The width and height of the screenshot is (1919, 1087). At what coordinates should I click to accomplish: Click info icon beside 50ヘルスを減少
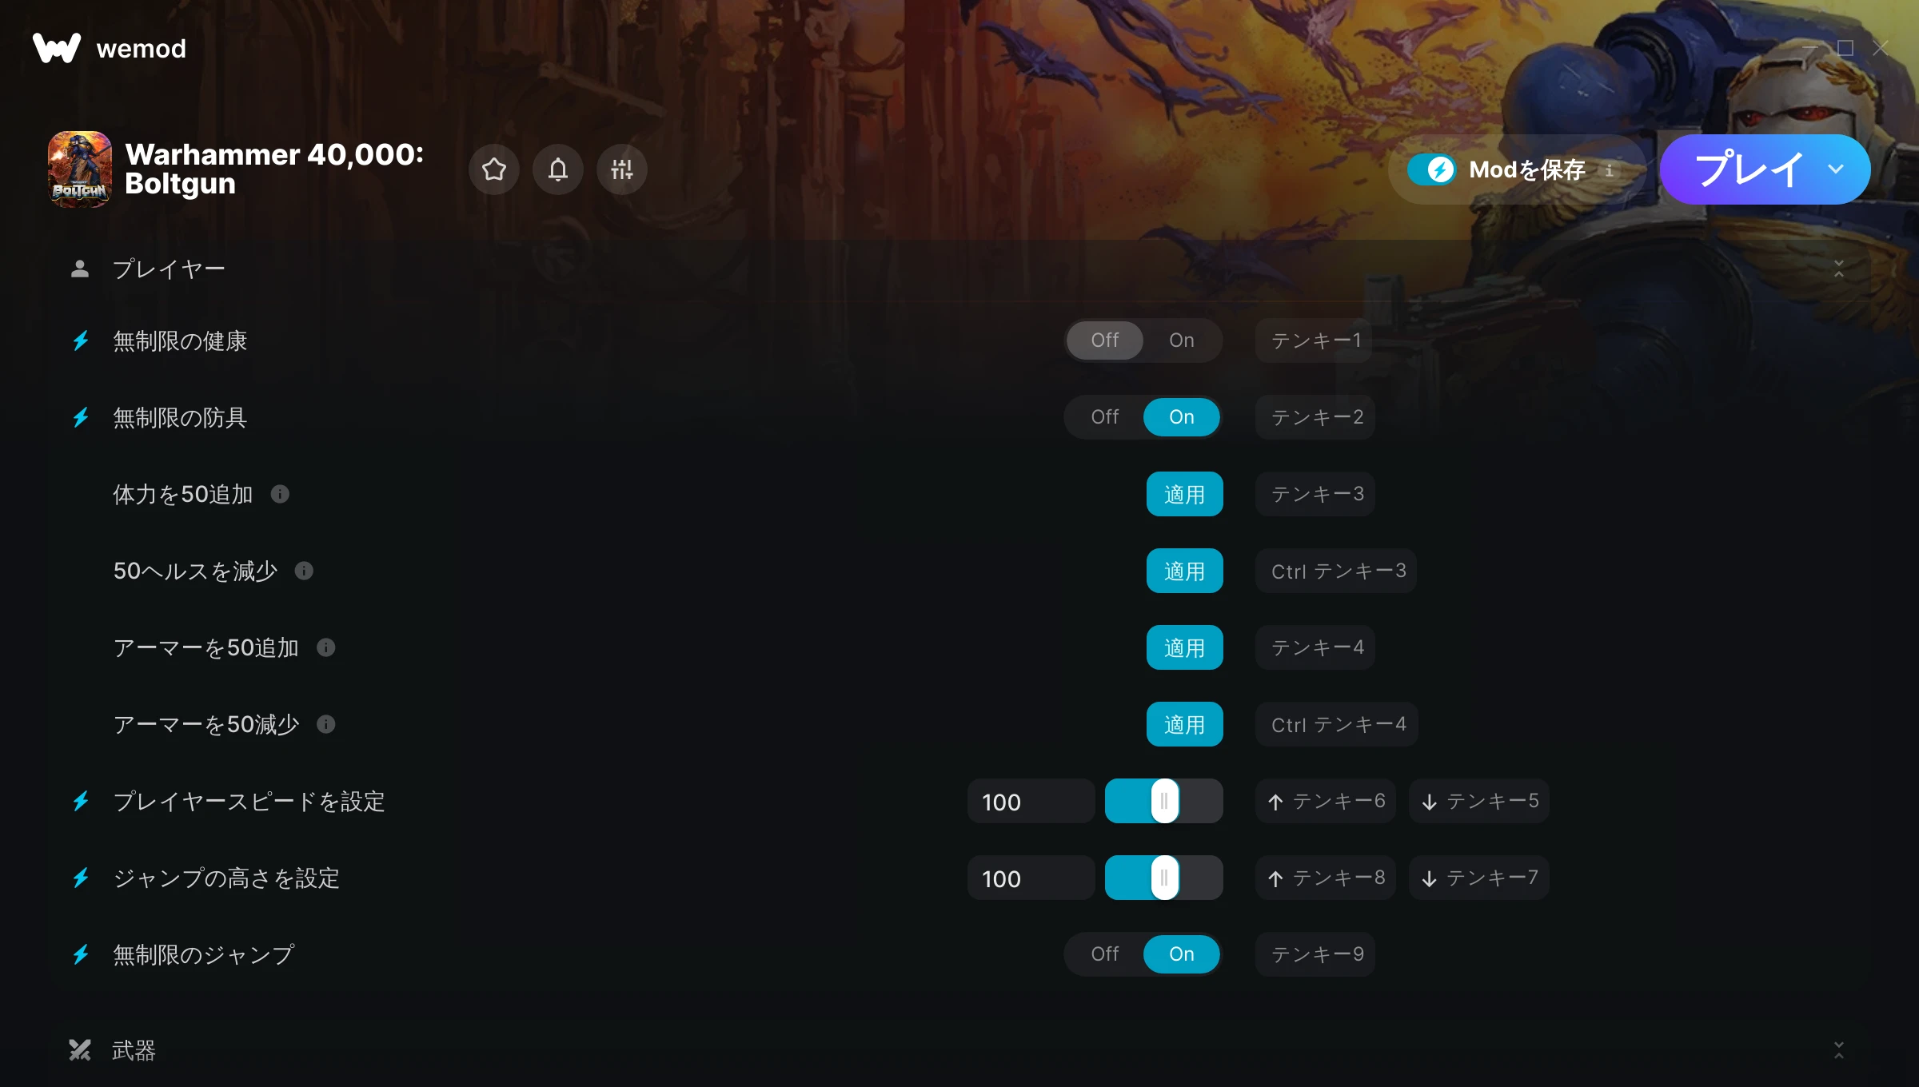point(304,571)
